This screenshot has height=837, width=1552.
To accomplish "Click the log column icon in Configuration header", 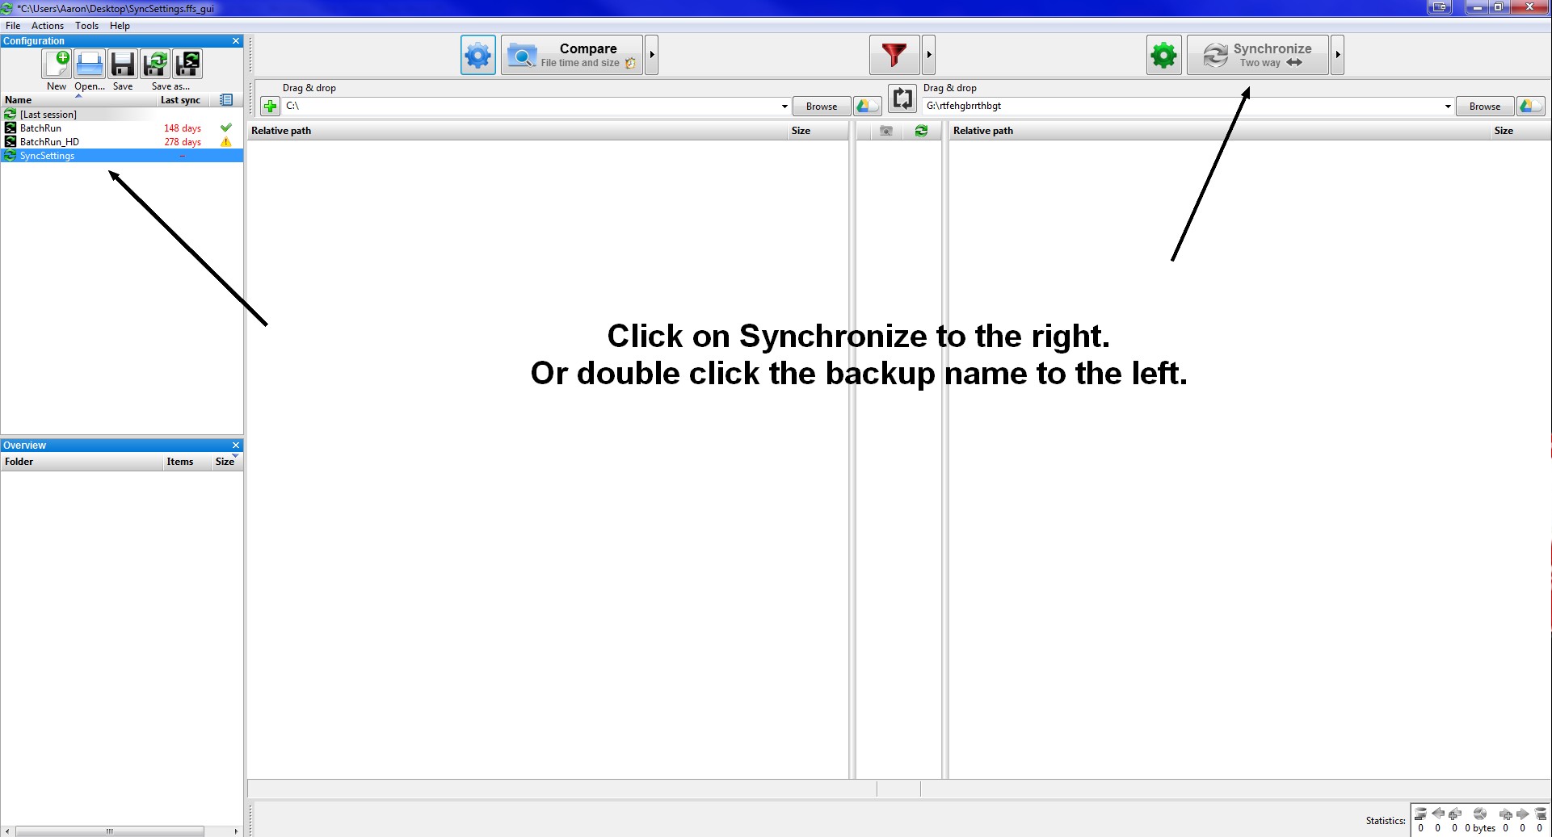I will [226, 100].
